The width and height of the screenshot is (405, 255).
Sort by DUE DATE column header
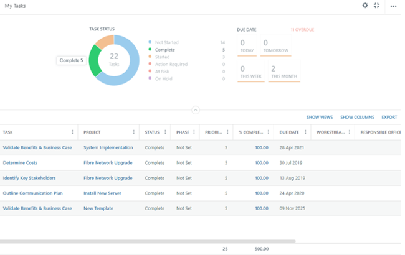[289, 132]
